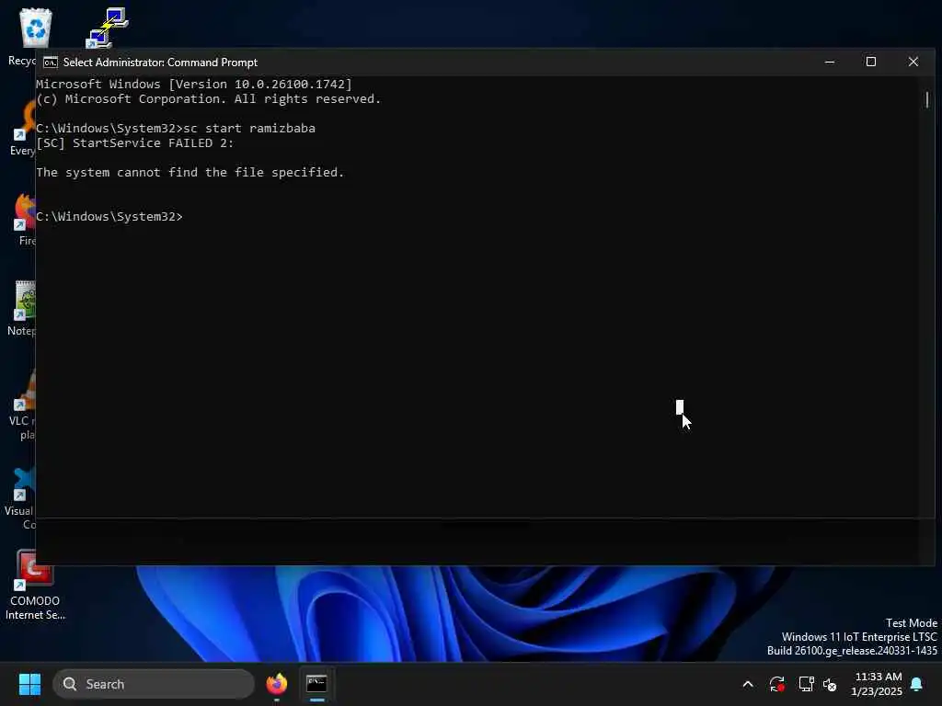Show hidden icons in system tray
942x706 pixels.
coord(748,684)
